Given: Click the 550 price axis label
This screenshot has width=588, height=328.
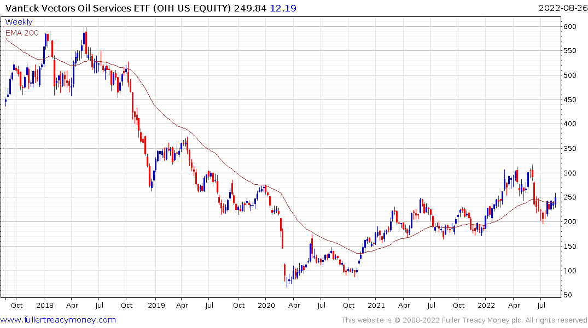Looking at the screenshot, I should 569,51.
